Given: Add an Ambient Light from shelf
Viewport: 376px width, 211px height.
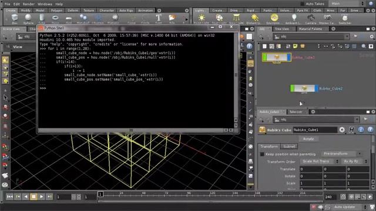Looking at the screenshot, I should (x=294, y=19).
